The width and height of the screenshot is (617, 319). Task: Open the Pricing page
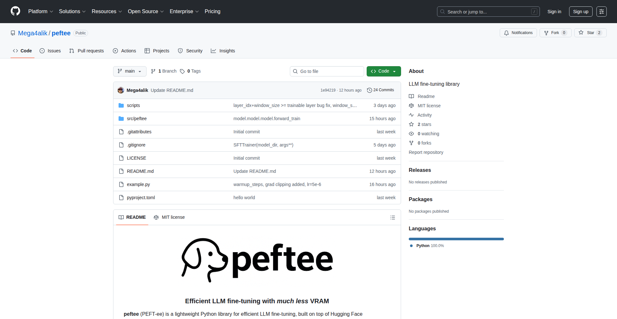[212, 12]
